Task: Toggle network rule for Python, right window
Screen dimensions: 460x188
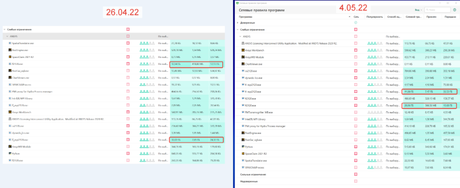Action: click(356, 147)
